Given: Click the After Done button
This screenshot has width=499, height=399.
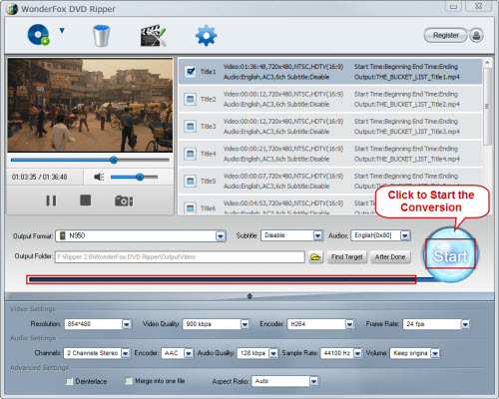Looking at the screenshot, I should point(390,256).
